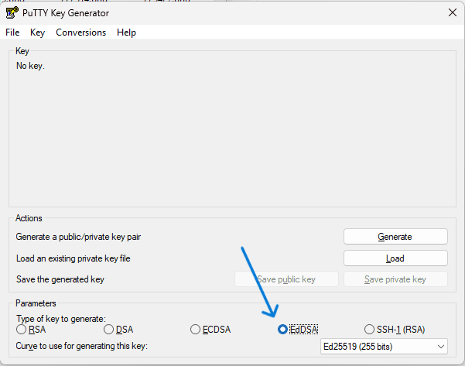Open the File menu
This screenshot has height=366, width=465.
coord(12,32)
